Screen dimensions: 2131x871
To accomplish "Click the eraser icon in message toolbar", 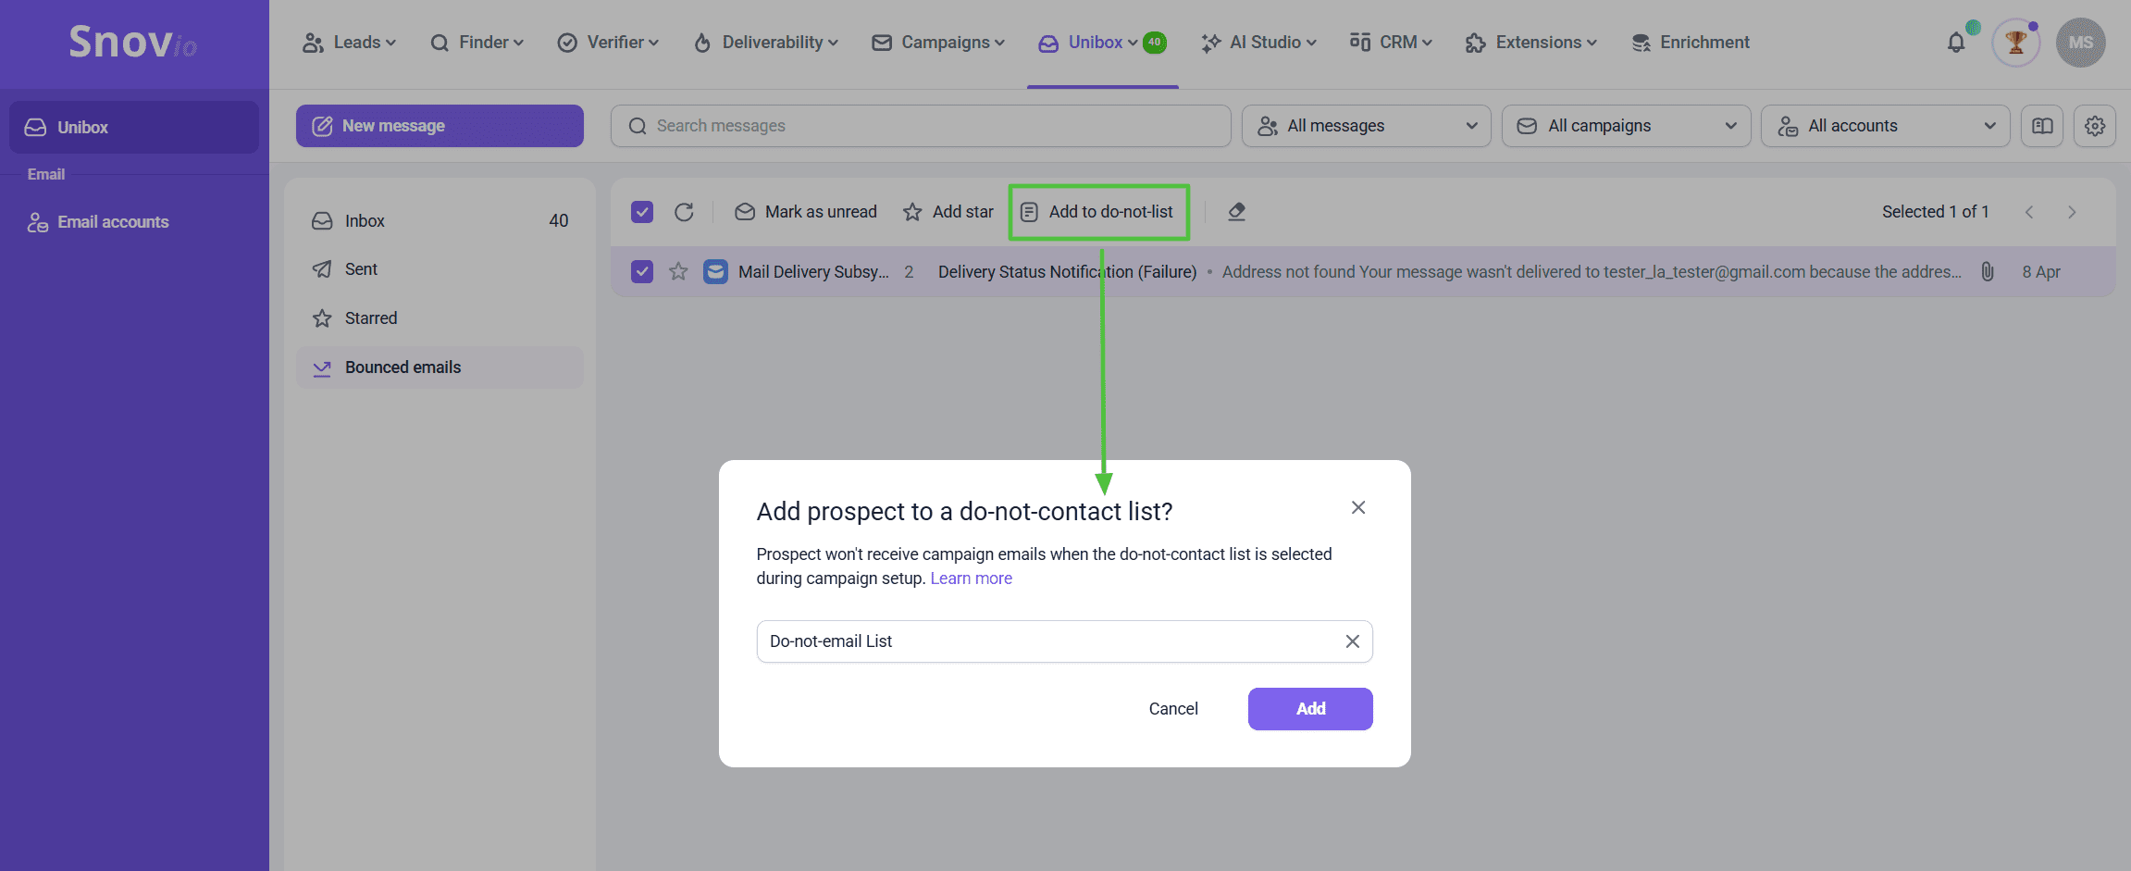I will tap(1236, 212).
